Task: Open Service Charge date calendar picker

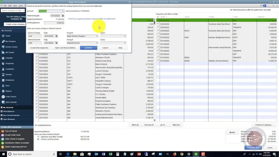Action: click(56, 36)
